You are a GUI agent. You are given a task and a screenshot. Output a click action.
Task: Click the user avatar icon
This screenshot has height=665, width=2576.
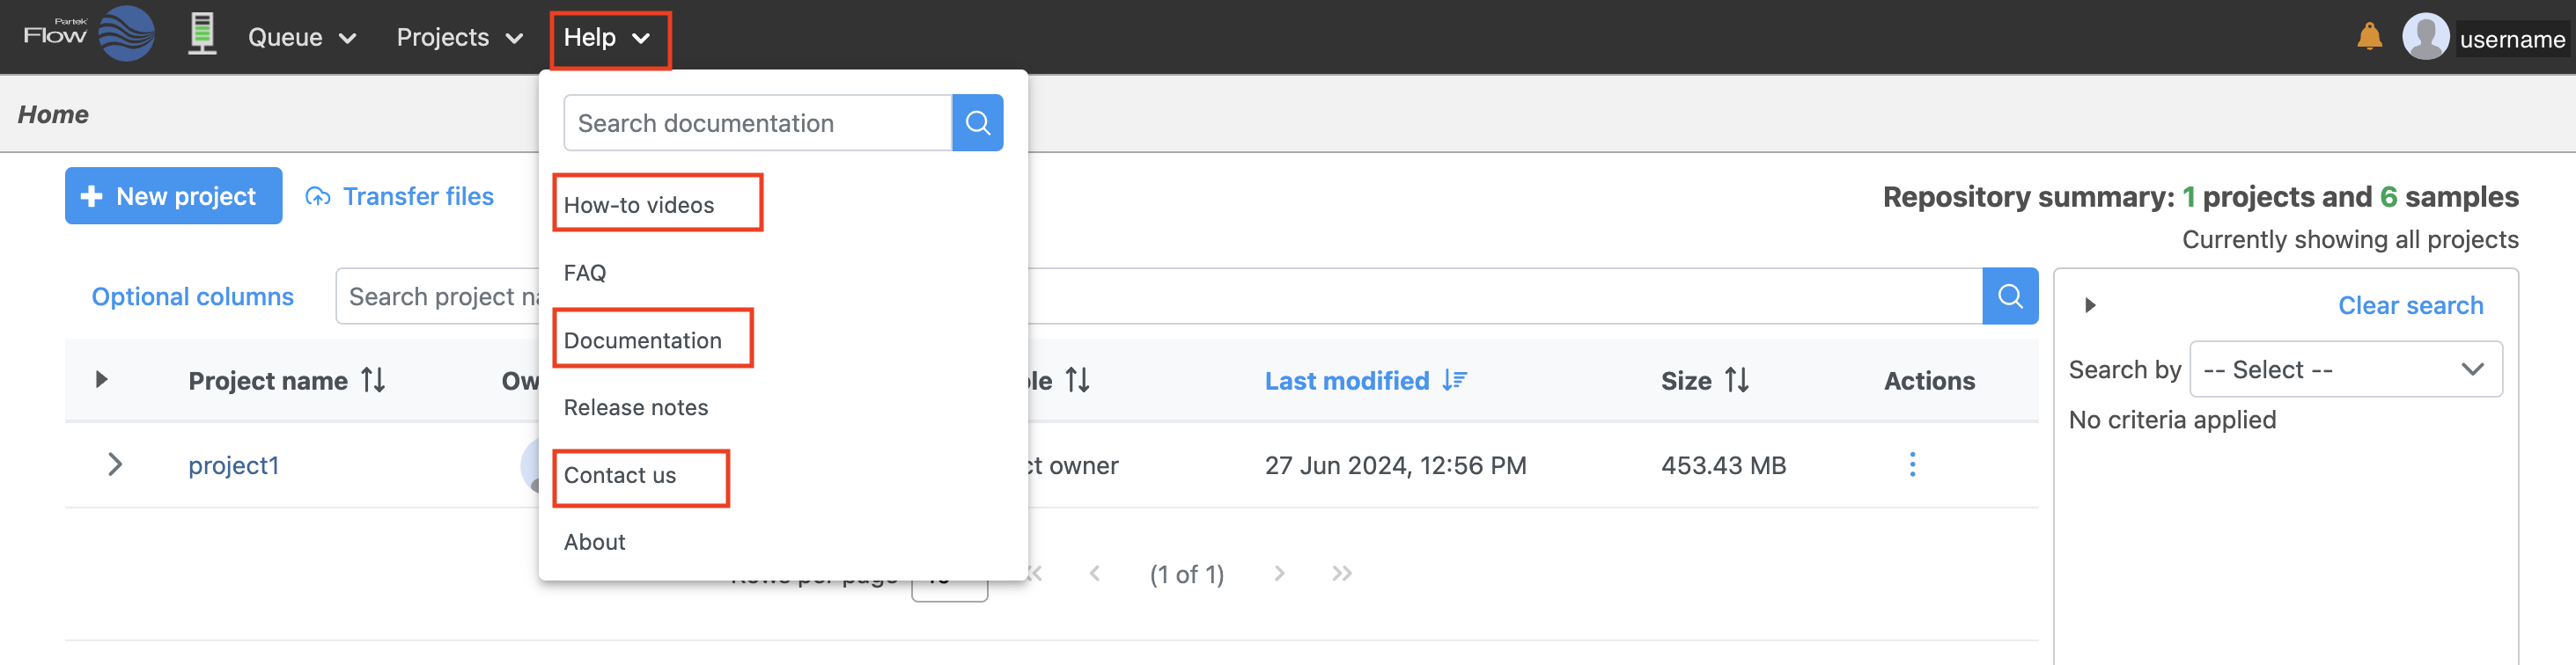(x=2424, y=38)
